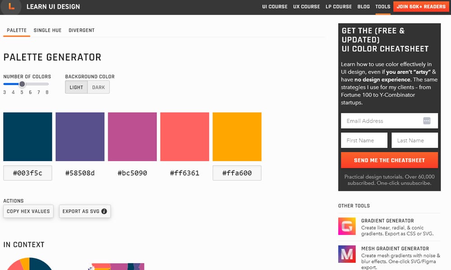Click the info icon on Export as SVG
This screenshot has height=270, width=451.
pyautogui.click(x=106, y=211)
